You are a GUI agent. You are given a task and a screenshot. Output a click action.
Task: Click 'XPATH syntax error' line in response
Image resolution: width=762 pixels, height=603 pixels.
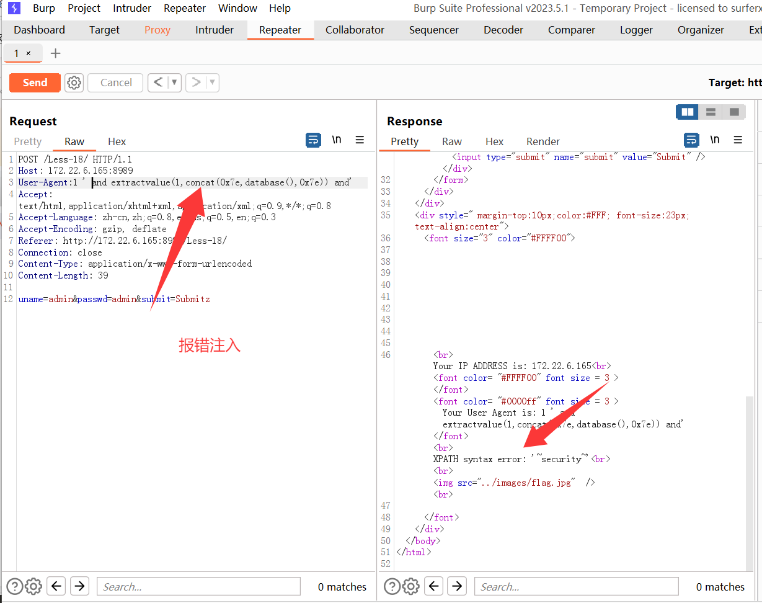[x=522, y=459]
